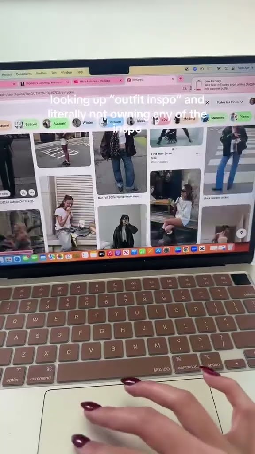Select the Picnic filter chip
The width and height of the screenshot is (255, 454).
241,117
